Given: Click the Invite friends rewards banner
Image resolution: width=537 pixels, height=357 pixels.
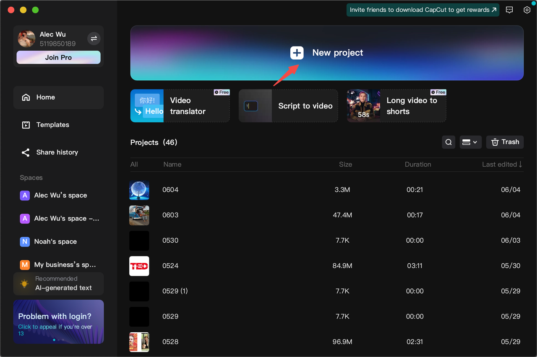Looking at the screenshot, I should (x=423, y=10).
